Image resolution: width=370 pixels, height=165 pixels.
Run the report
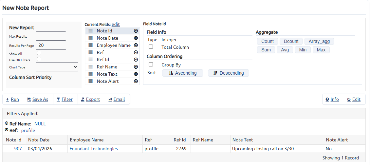(12, 100)
